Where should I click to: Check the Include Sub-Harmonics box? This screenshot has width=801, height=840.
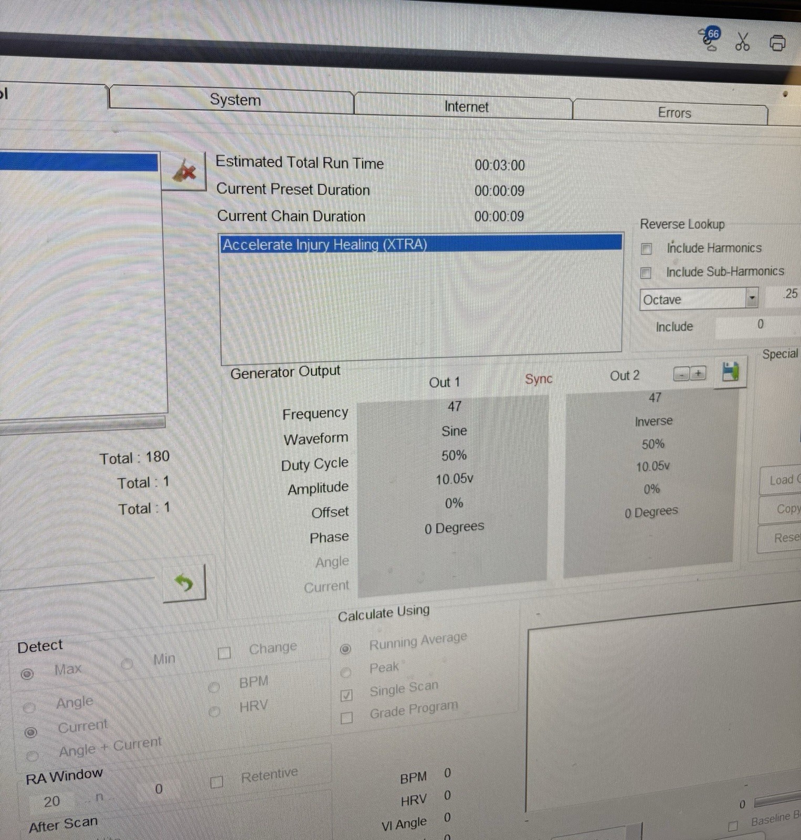tap(646, 272)
